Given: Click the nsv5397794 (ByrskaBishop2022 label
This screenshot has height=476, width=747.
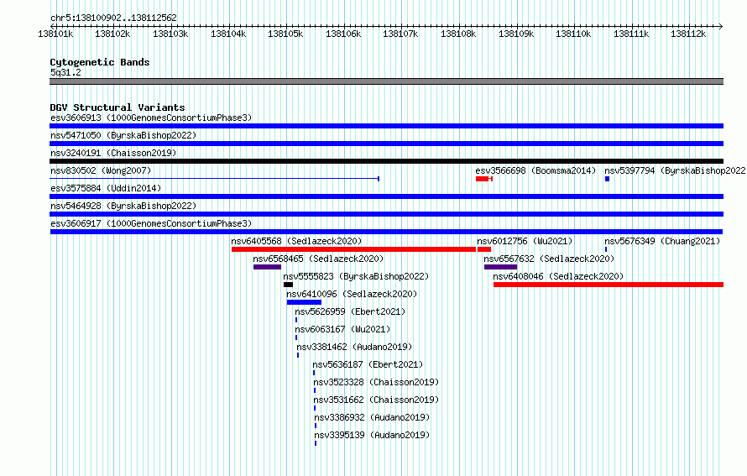Looking at the screenshot, I should 675,170.
